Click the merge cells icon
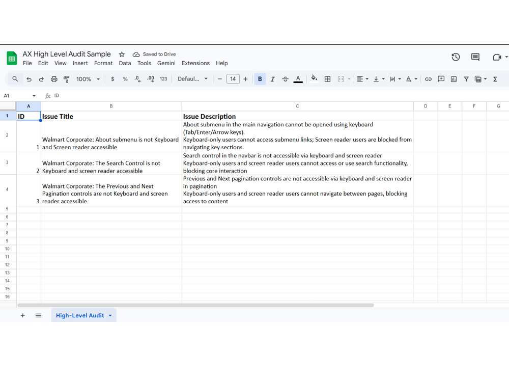509x382 pixels. (x=341, y=79)
